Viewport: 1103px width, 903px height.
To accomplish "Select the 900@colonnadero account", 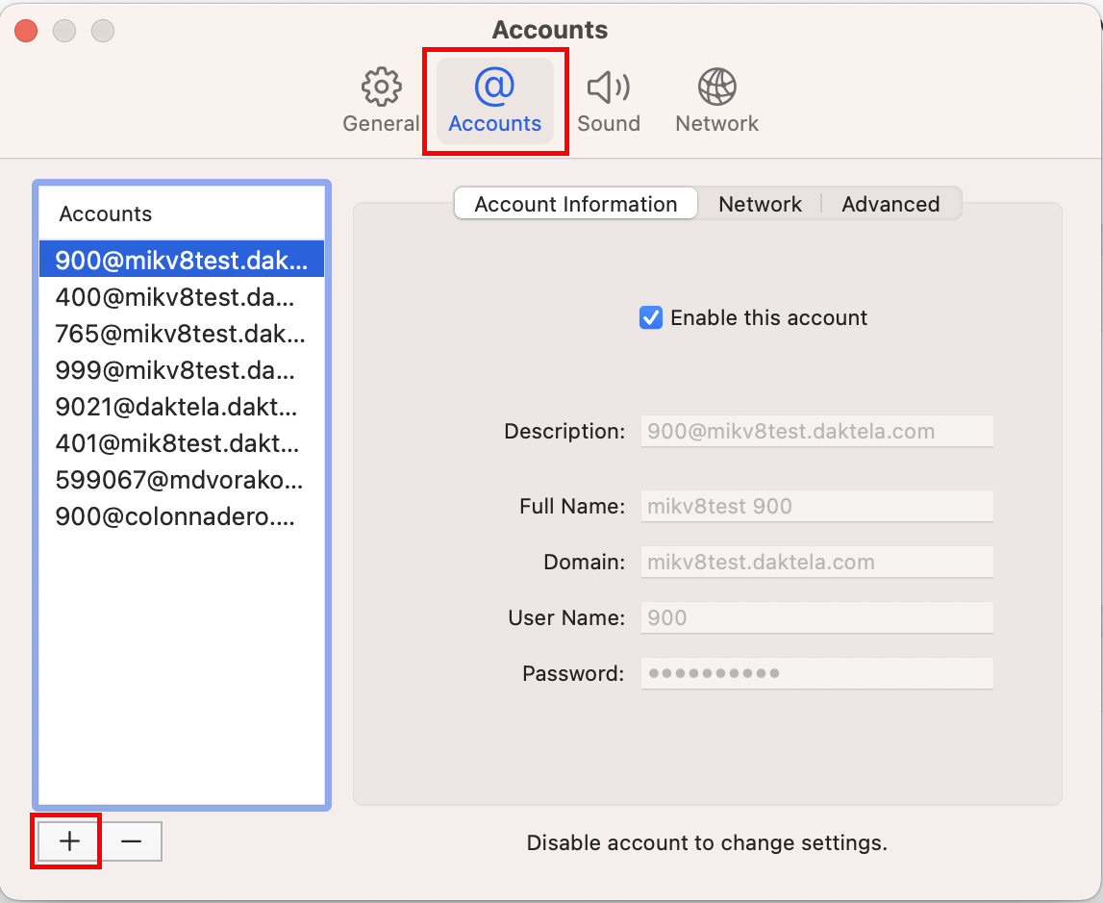I will [178, 516].
